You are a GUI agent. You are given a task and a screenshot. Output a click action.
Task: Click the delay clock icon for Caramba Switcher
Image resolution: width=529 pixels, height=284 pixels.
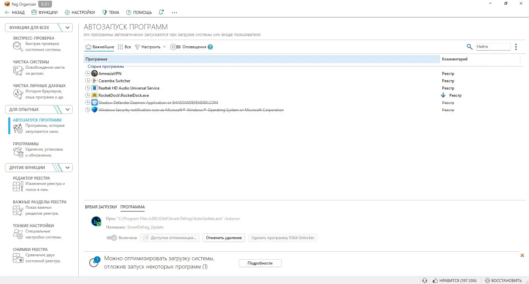click(x=88, y=81)
